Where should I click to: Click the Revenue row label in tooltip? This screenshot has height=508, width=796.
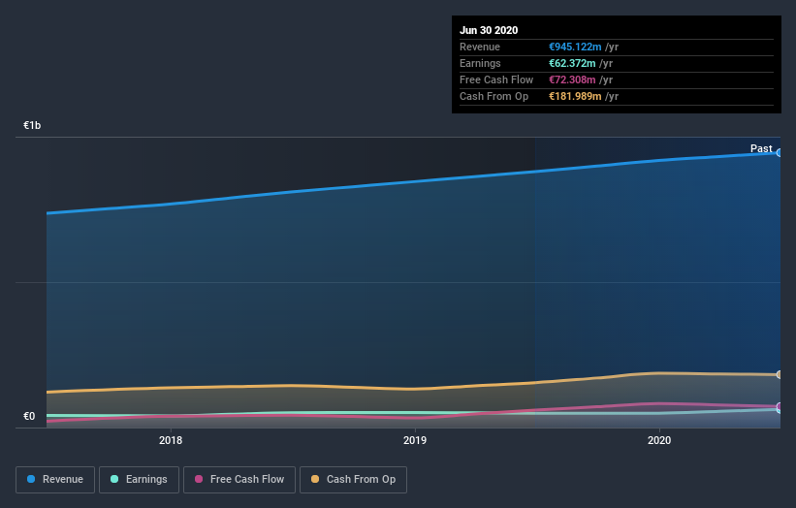click(480, 47)
